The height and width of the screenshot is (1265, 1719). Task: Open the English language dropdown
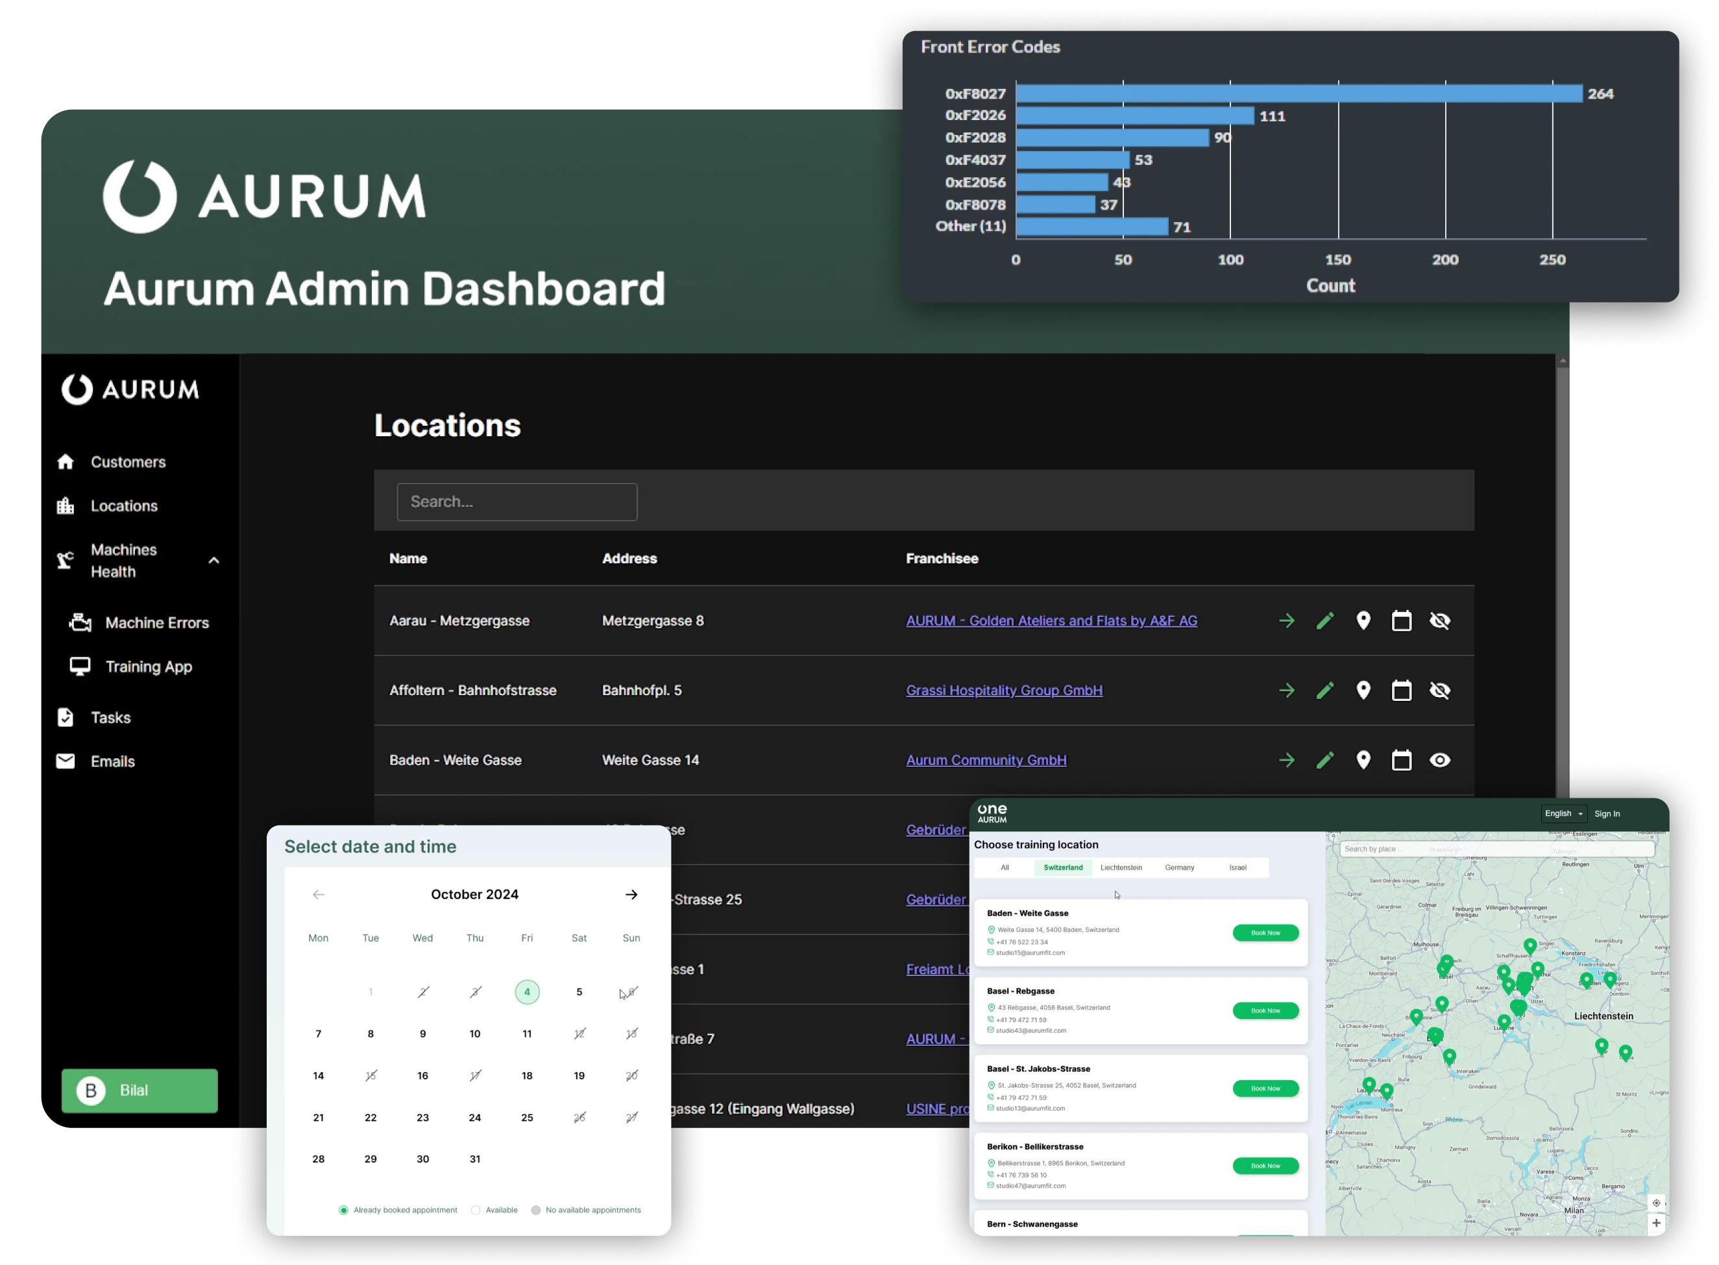click(x=1564, y=814)
